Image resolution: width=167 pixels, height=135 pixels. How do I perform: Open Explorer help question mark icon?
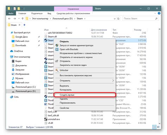click(159, 13)
